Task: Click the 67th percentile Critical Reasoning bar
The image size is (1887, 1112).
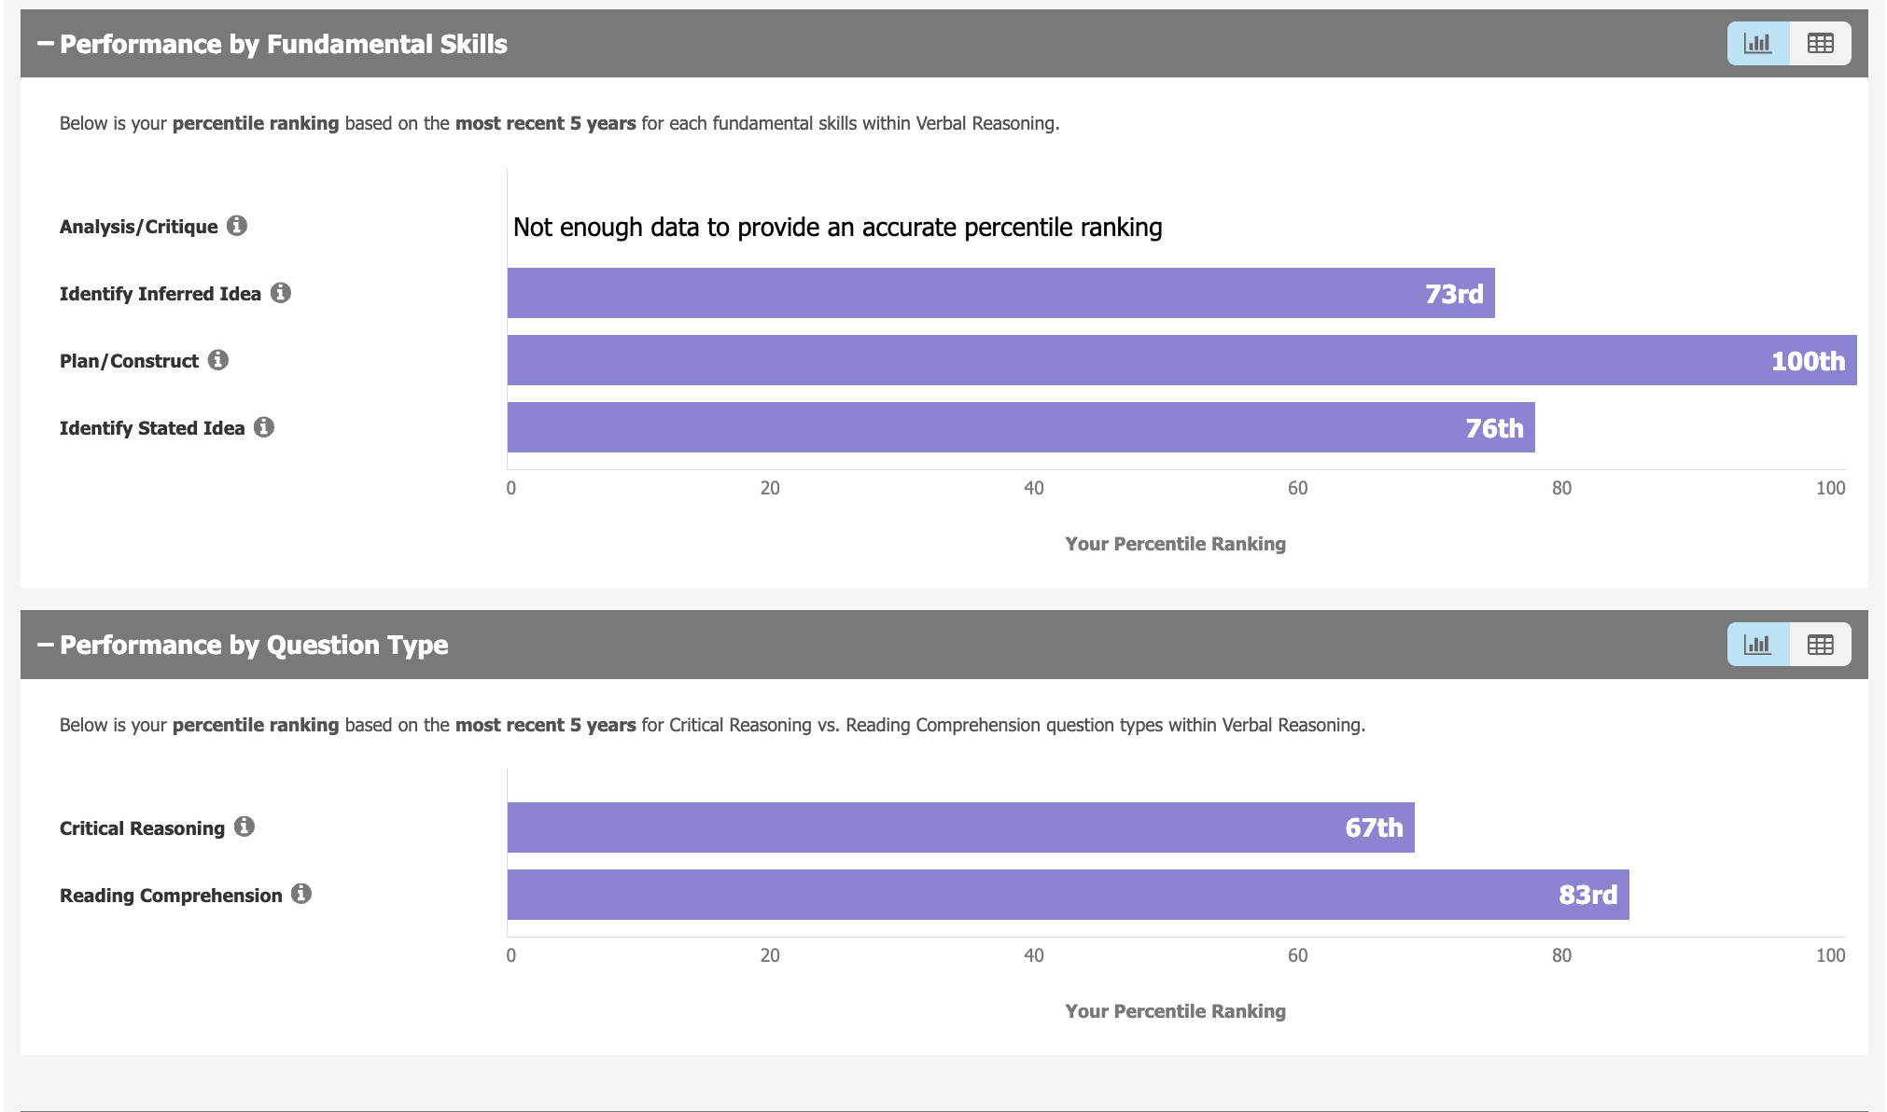Action: (960, 827)
